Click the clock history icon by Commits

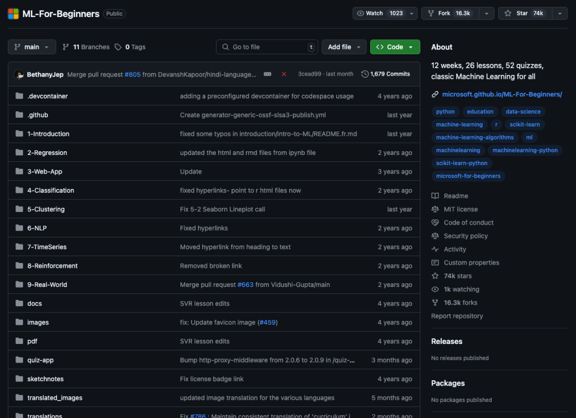[365, 74]
